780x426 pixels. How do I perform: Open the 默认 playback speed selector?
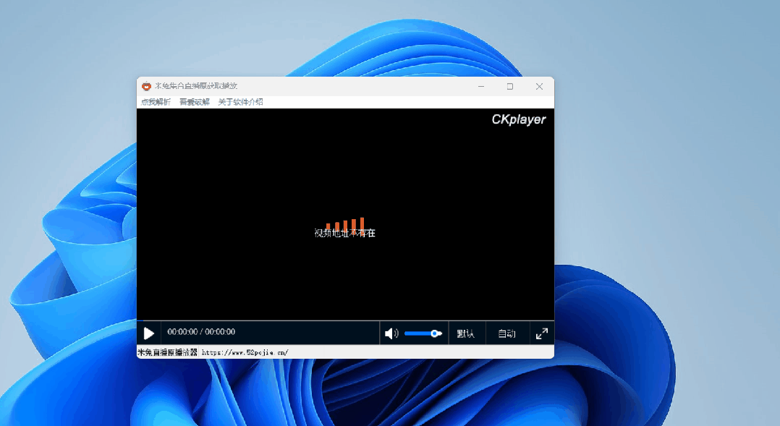tap(466, 333)
